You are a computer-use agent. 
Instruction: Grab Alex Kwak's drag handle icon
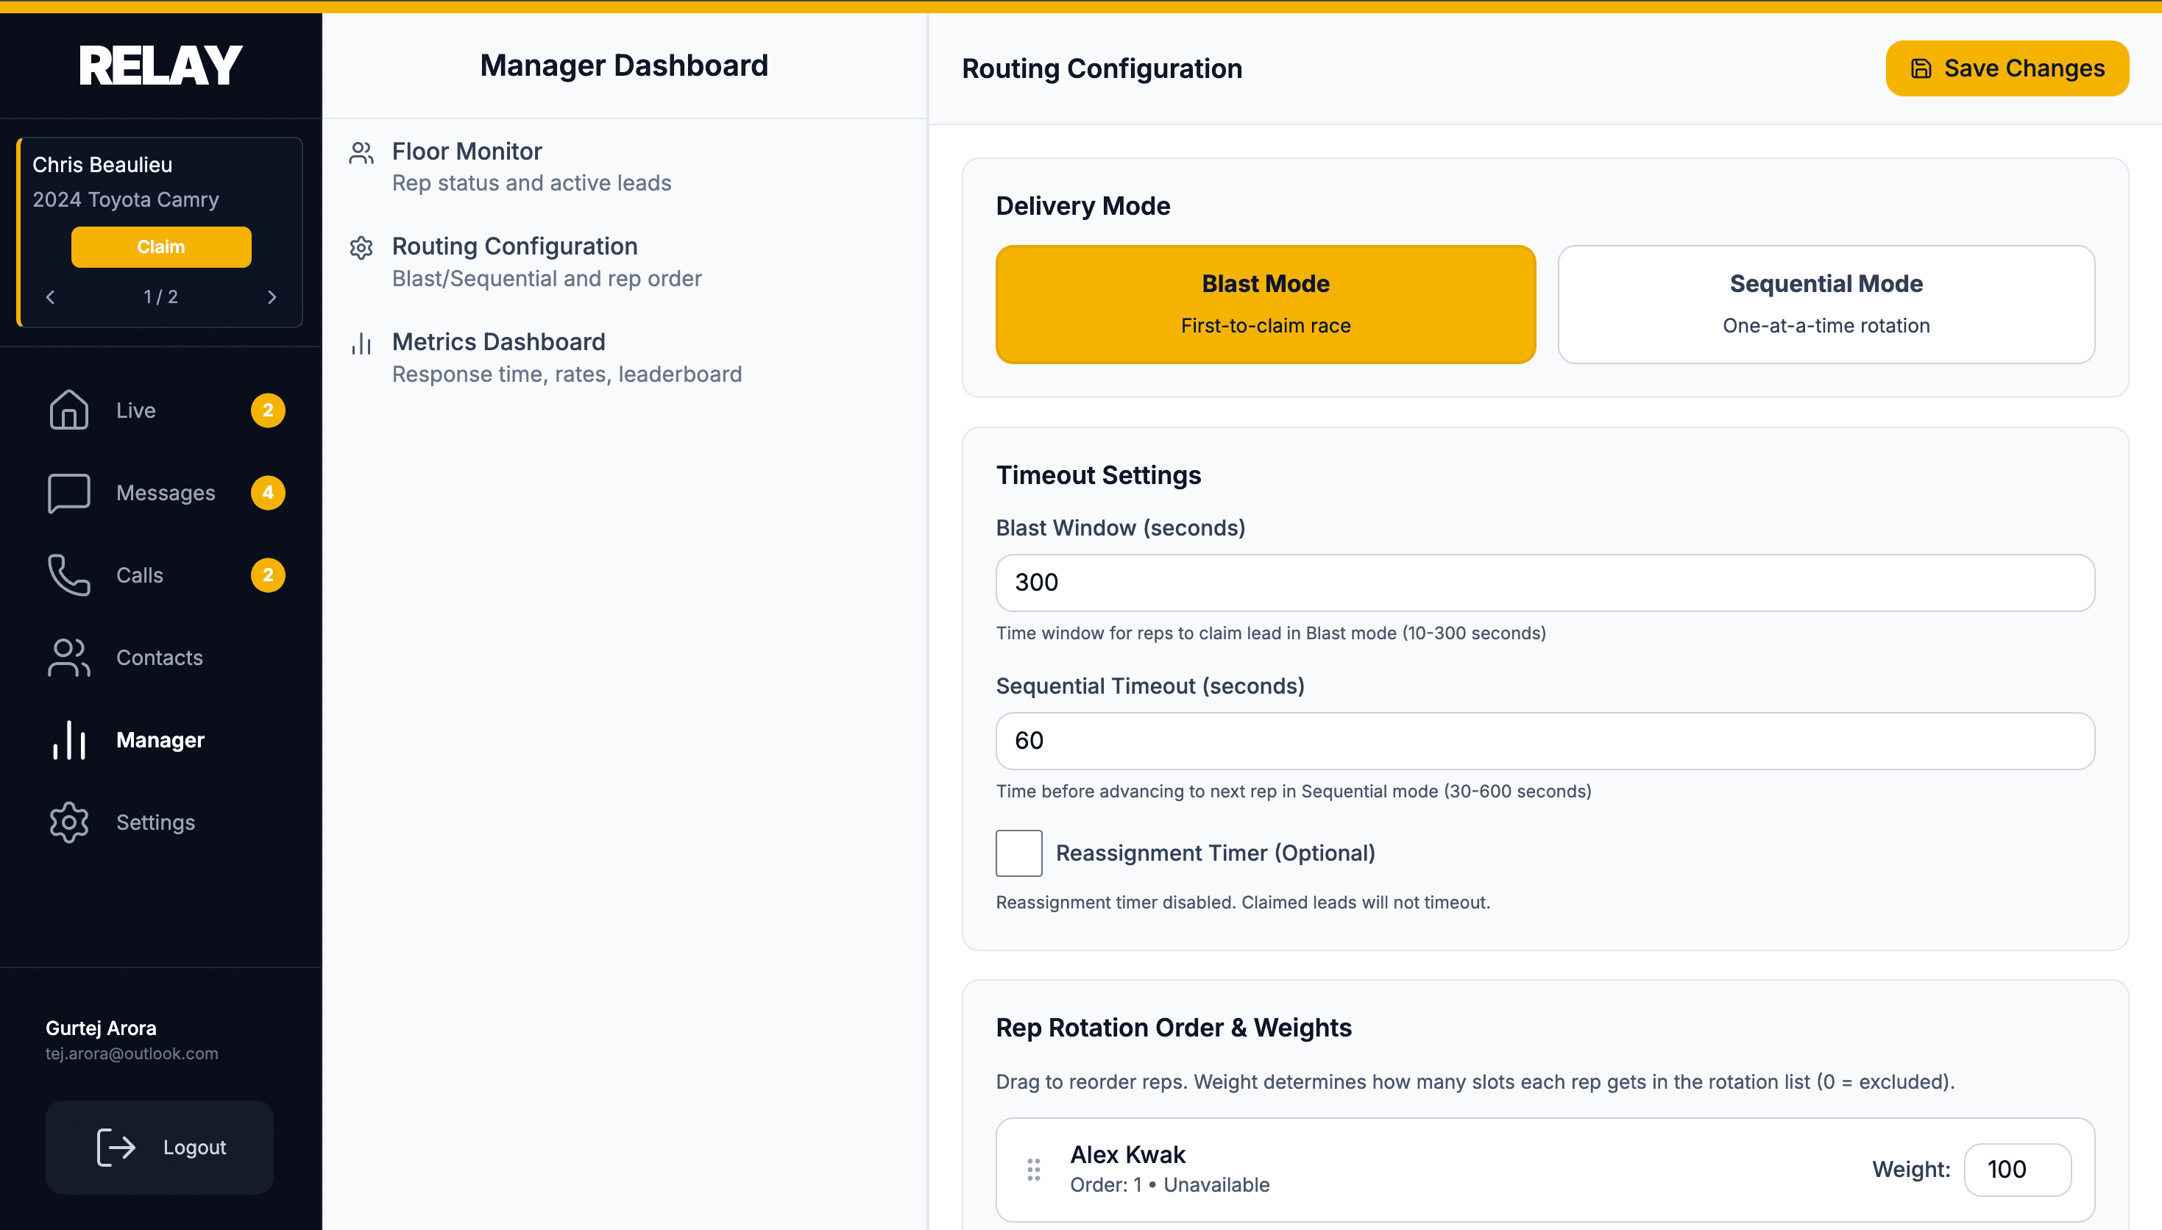pyautogui.click(x=1032, y=1169)
